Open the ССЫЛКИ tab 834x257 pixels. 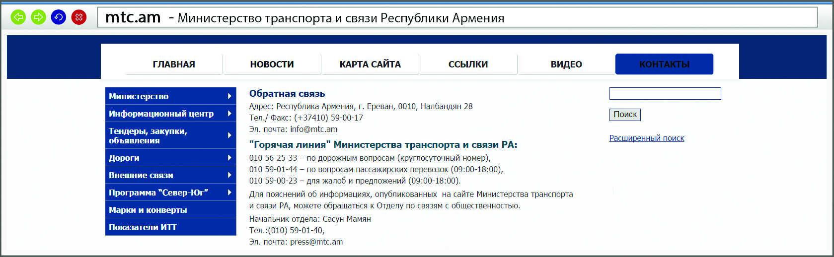tap(468, 64)
